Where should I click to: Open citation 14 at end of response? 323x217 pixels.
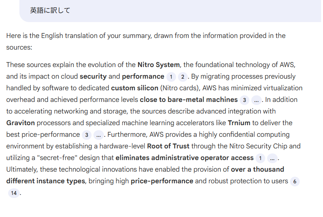click(14, 193)
